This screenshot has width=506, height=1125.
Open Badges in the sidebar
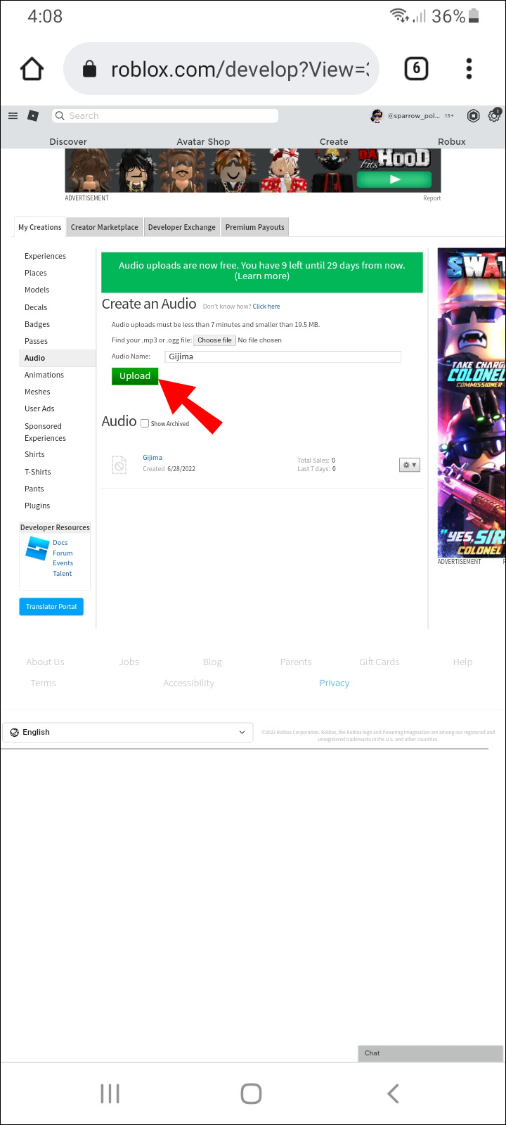pyautogui.click(x=37, y=324)
